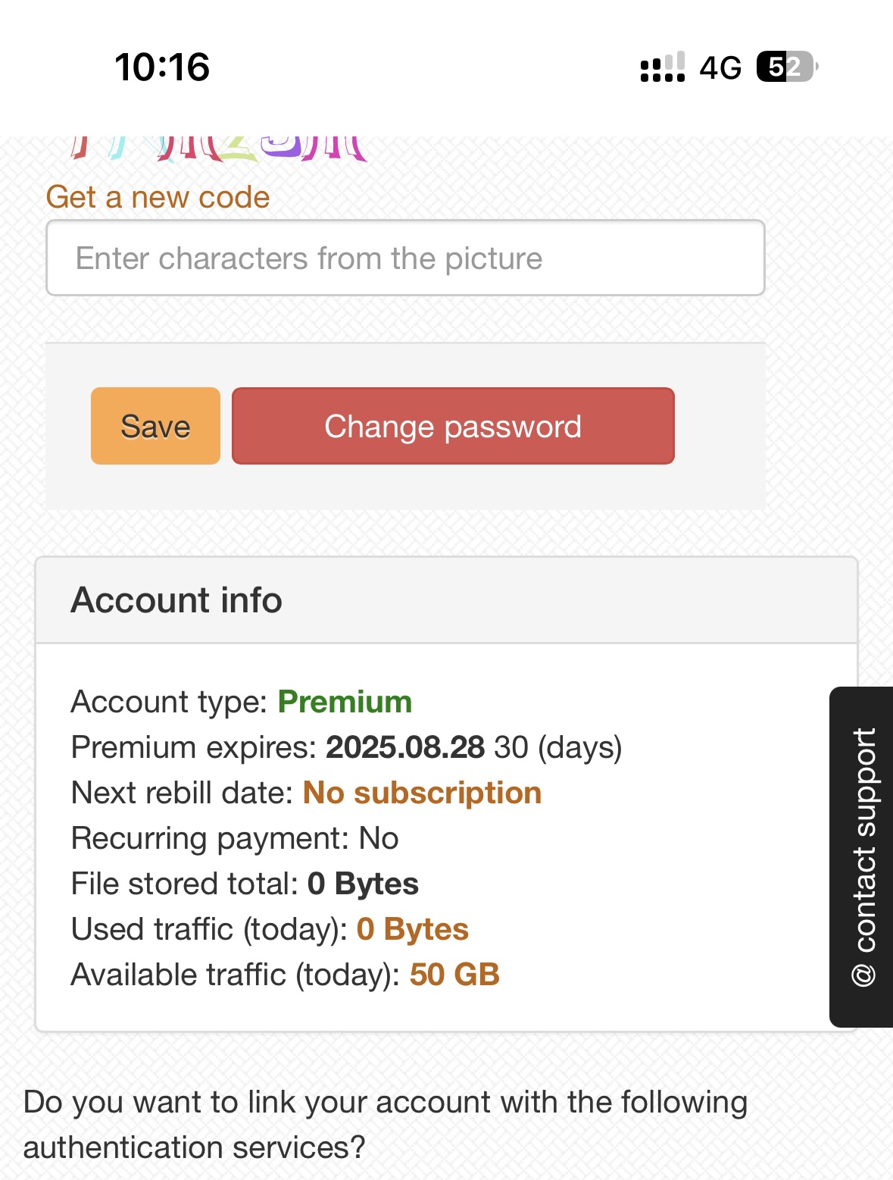Tap the @ symbol on the support tab

tap(864, 975)
